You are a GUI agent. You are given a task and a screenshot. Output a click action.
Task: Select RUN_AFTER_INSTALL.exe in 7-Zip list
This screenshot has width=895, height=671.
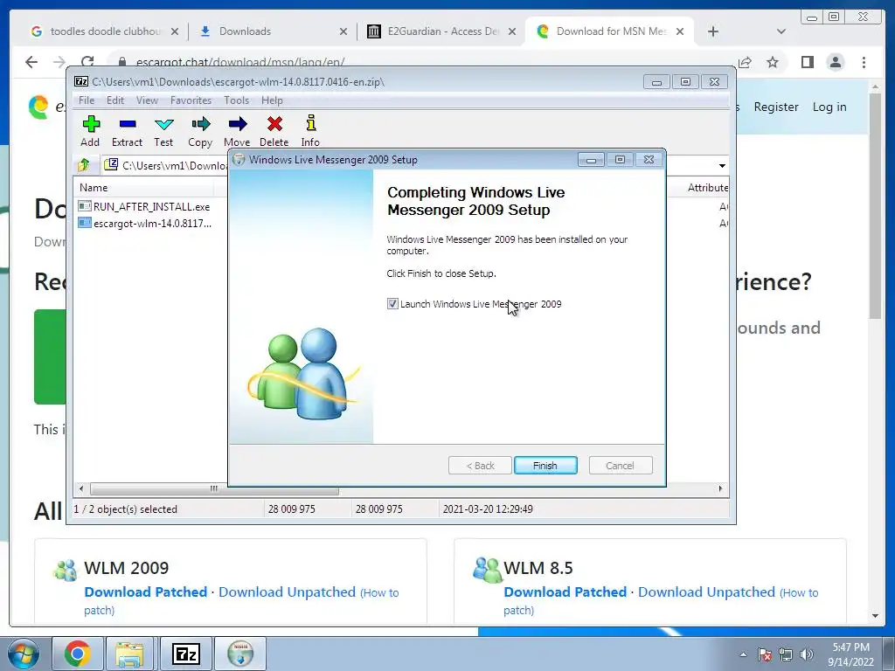pos(151,206)
